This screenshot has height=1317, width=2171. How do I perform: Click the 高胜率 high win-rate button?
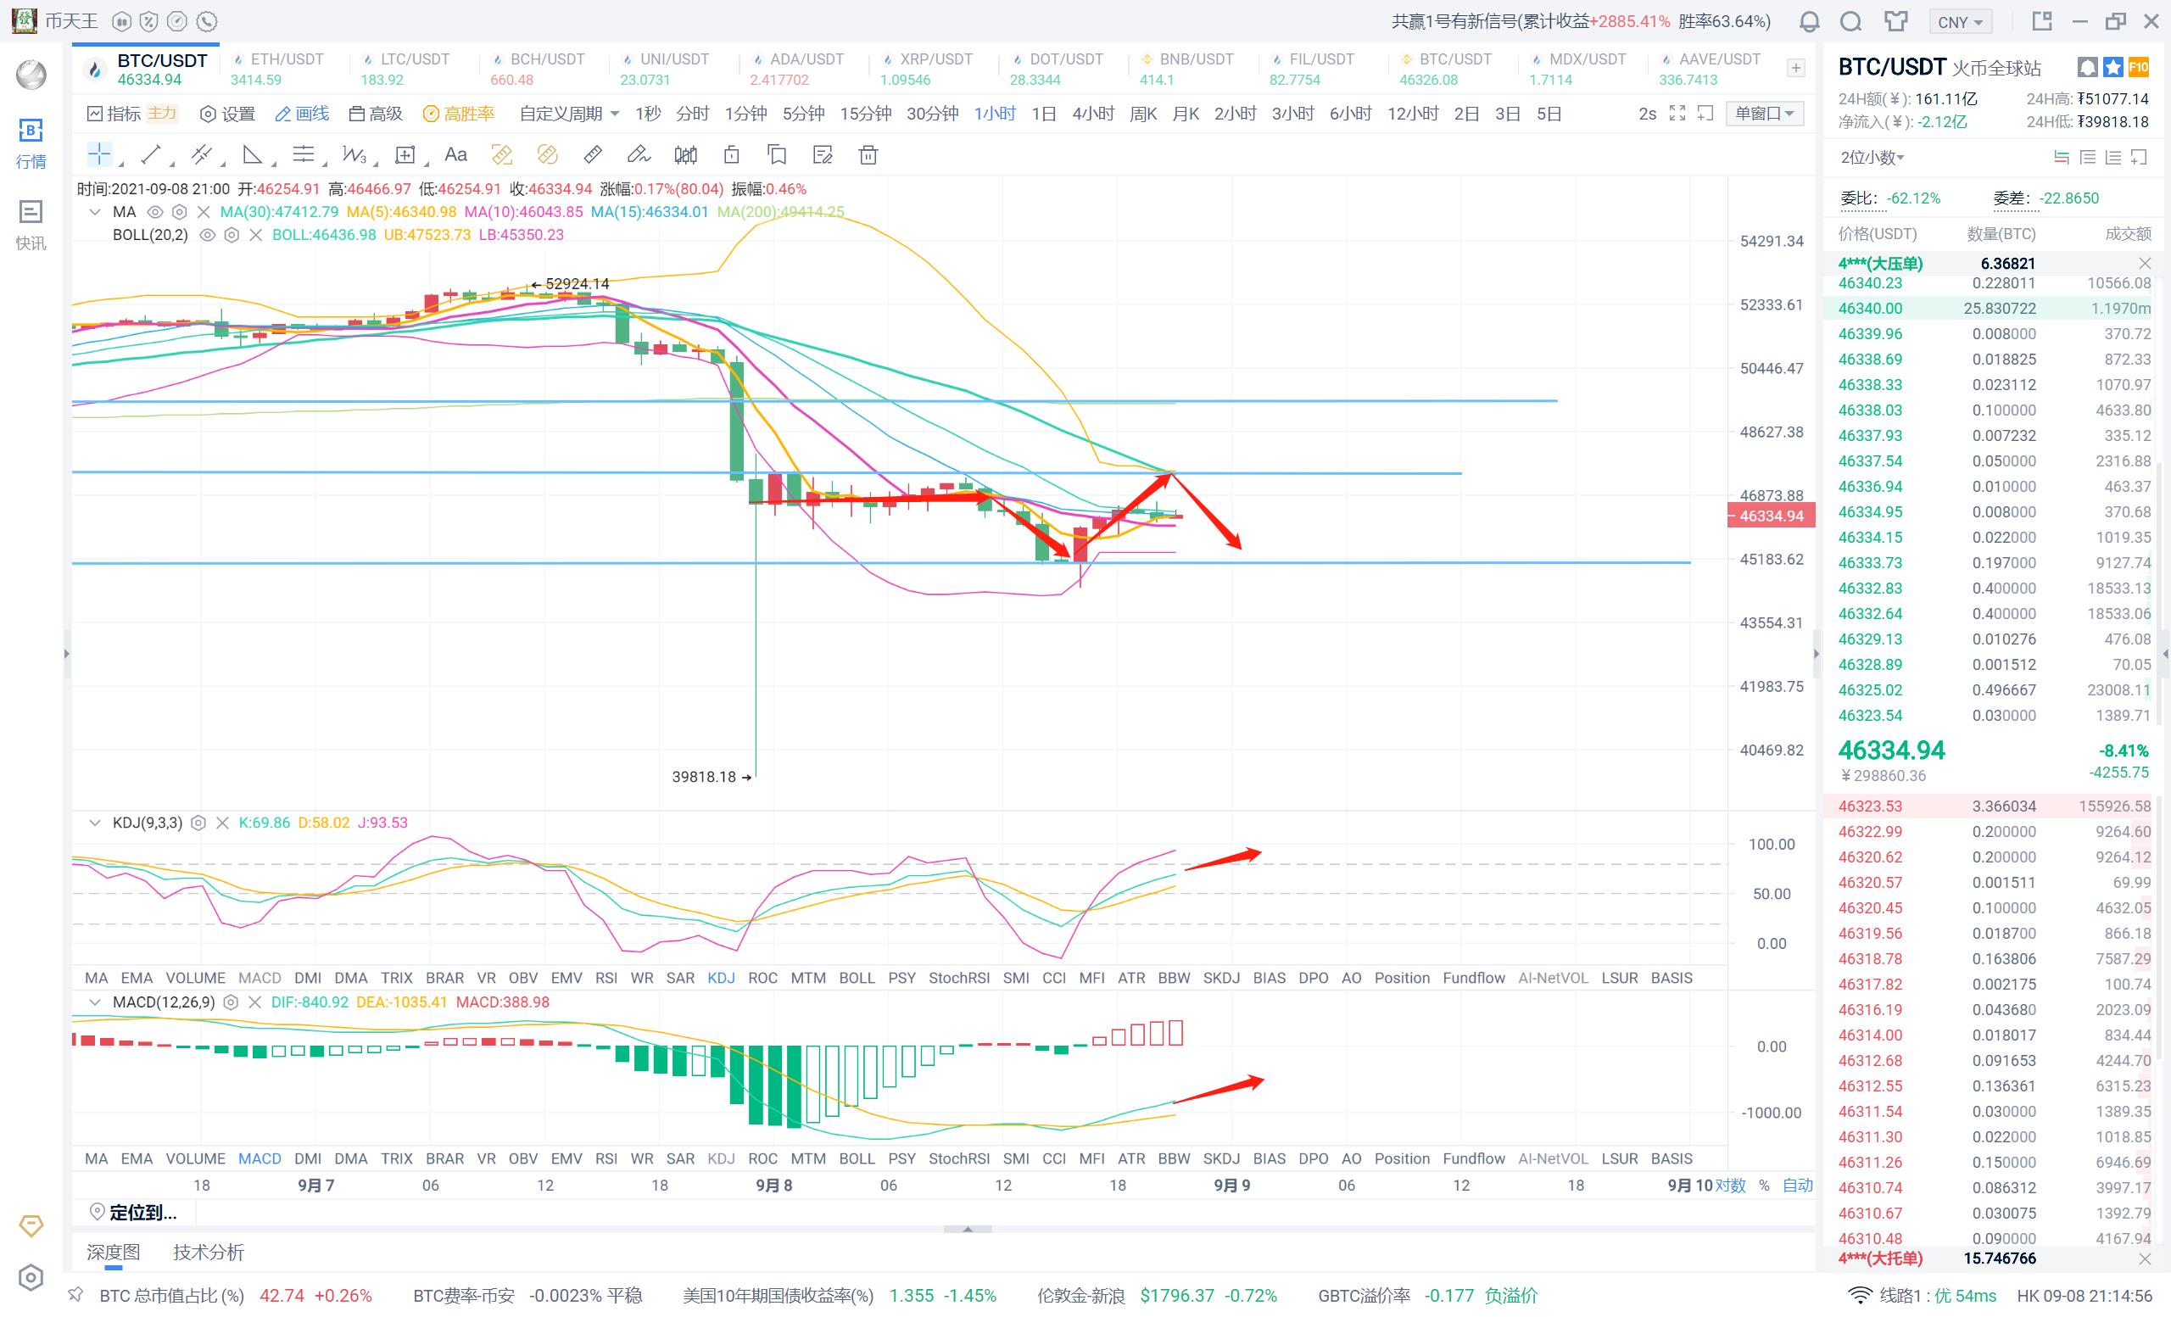coord(458,114)
